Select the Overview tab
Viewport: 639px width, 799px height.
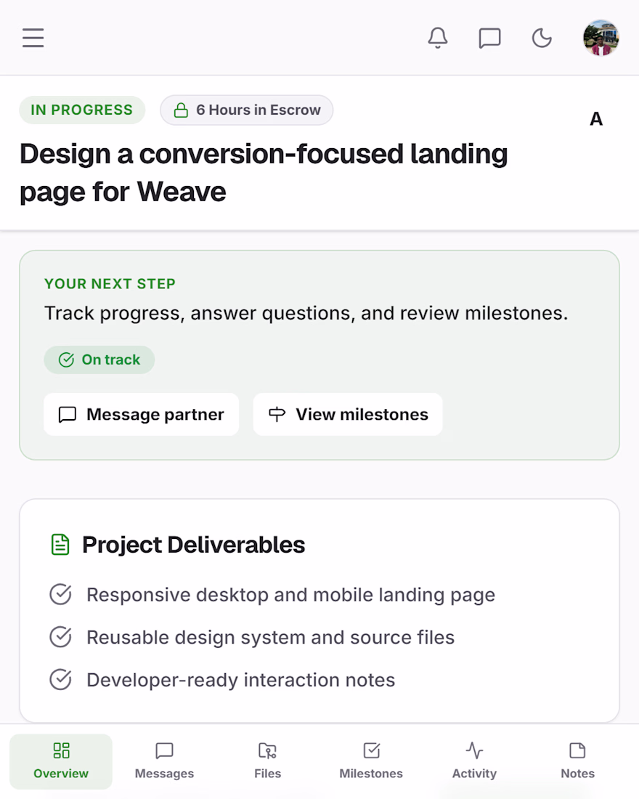(x=61, y=761)
